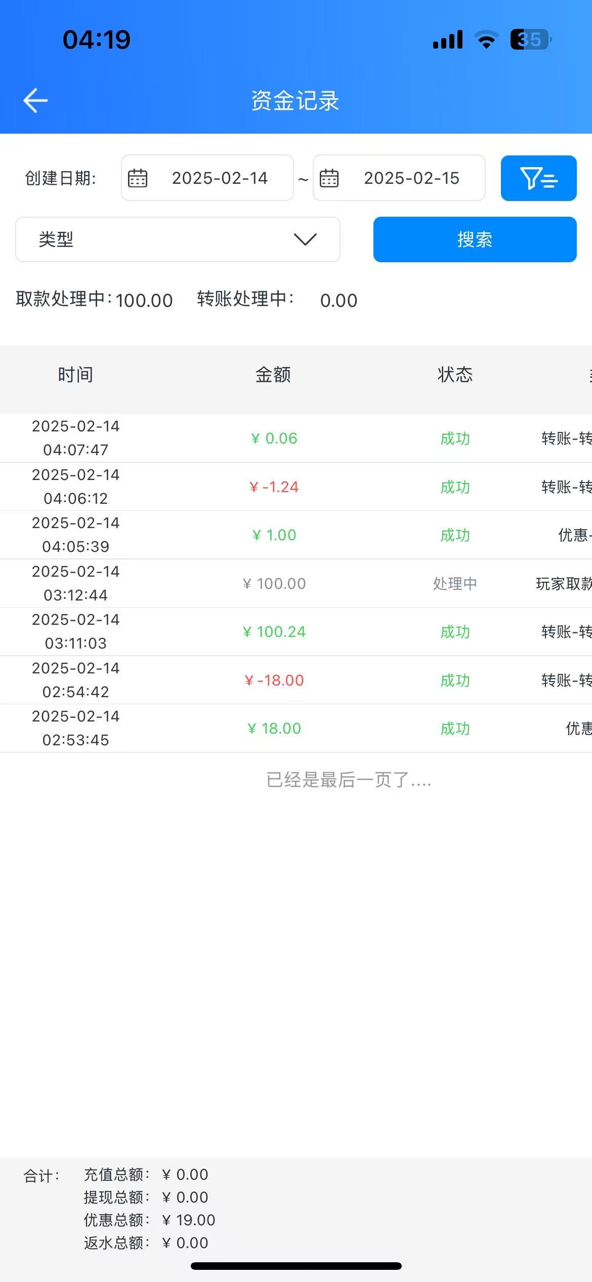The height and width of the screenshot is (1282, 592).
Task: Tap the battery indicator icon
Action: 530,39
